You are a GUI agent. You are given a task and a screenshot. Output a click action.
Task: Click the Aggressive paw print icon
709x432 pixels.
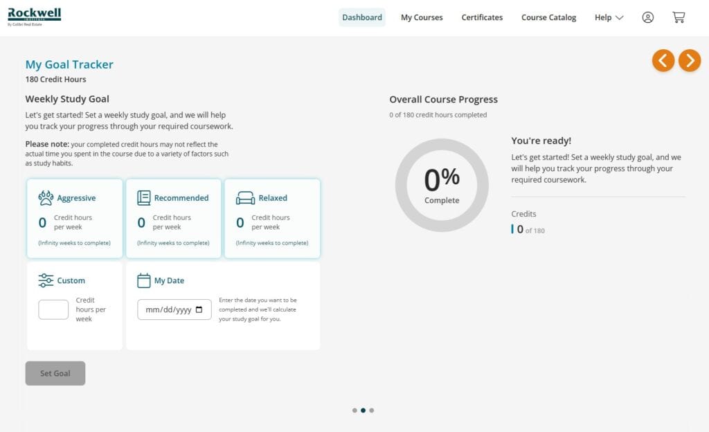pos(46,198)
